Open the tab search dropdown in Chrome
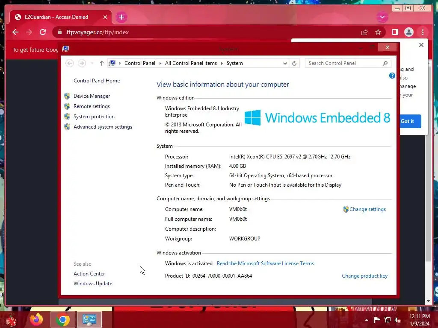The height and width of the screenshot is (328, 438). 382,17
